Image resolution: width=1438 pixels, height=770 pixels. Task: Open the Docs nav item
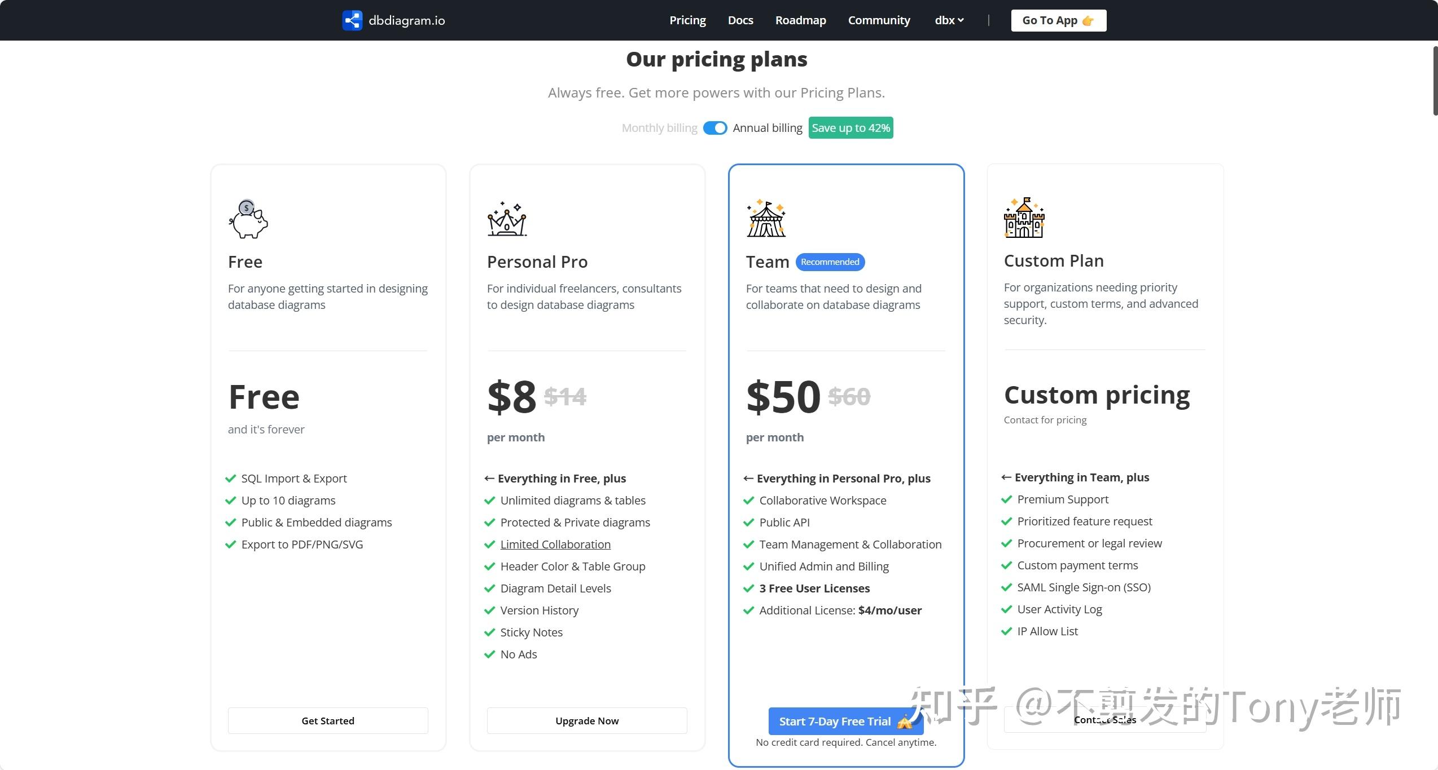click(740, 20)
